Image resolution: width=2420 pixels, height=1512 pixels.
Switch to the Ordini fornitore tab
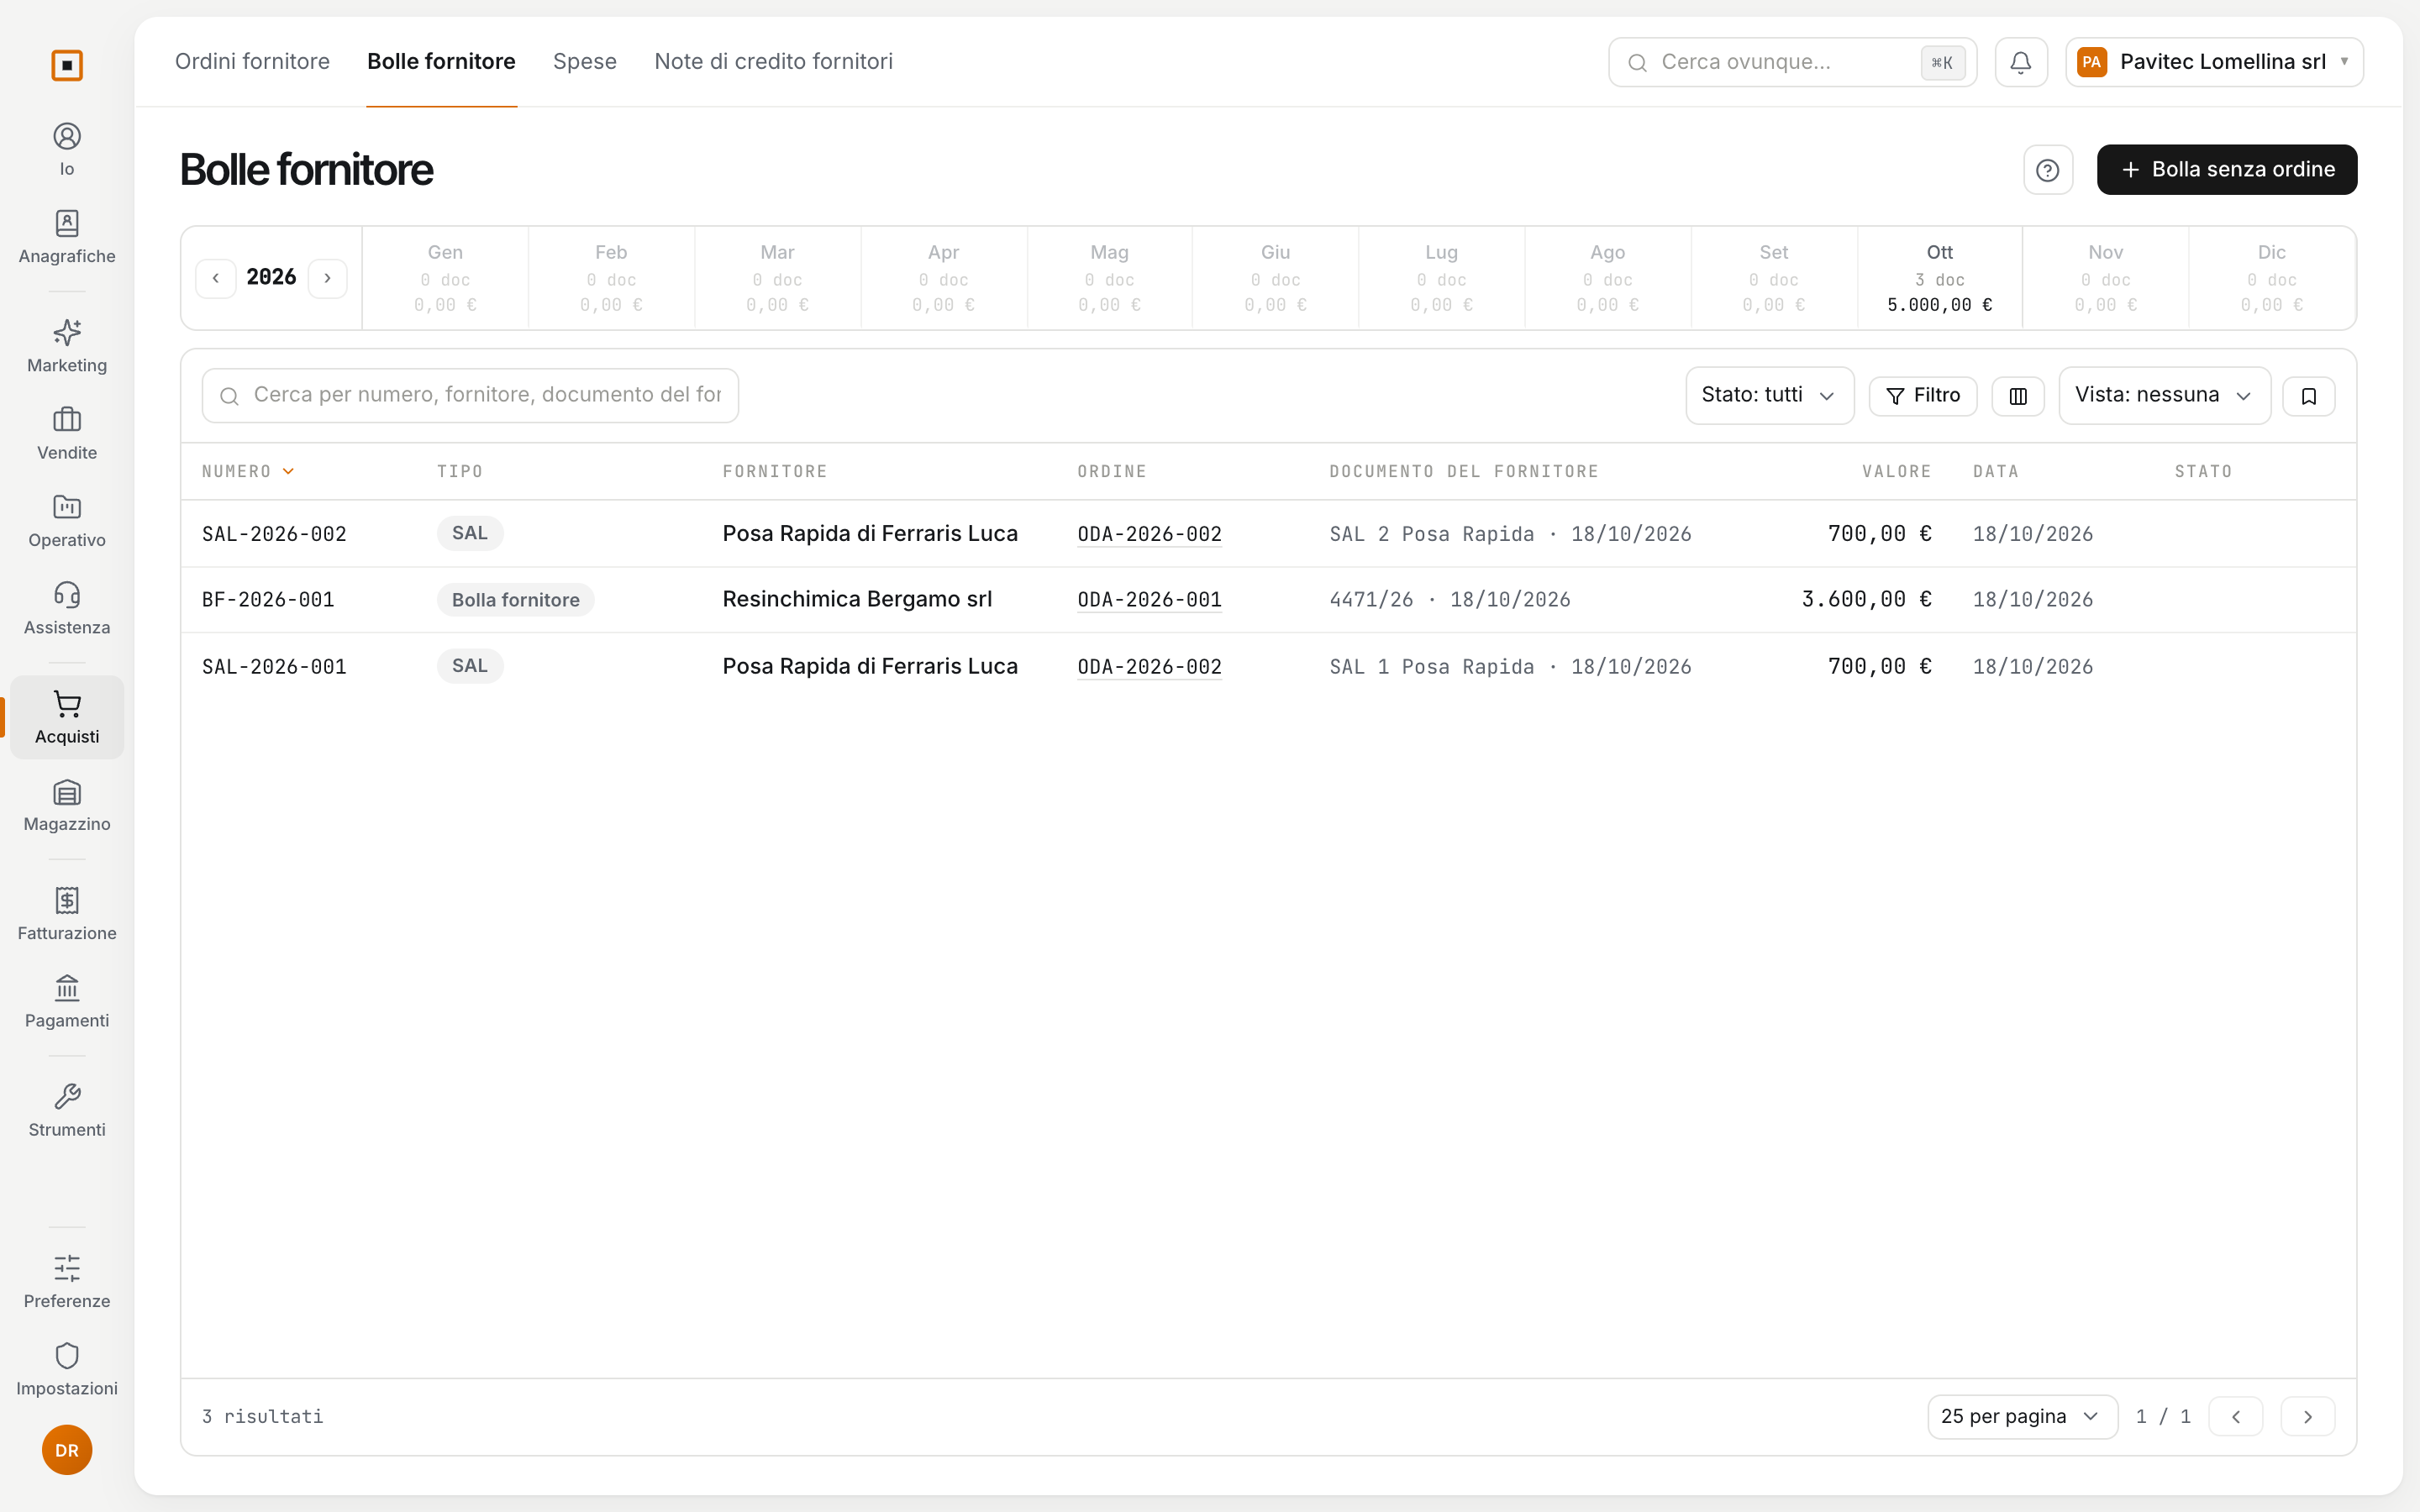(252, 61)
